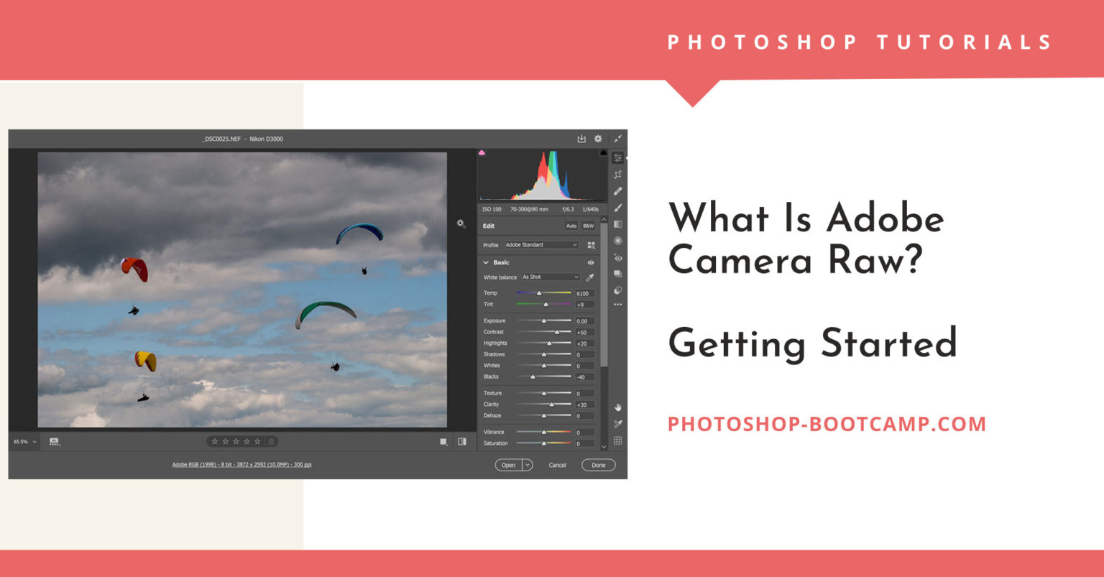Rate the image using the star rating control

coord(236,442)
